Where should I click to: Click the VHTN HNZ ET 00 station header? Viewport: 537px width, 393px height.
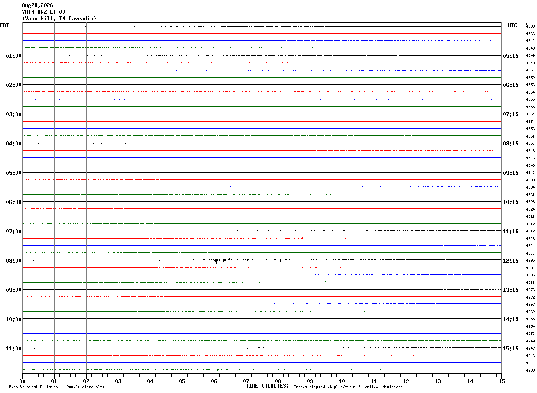coord(43,12)
